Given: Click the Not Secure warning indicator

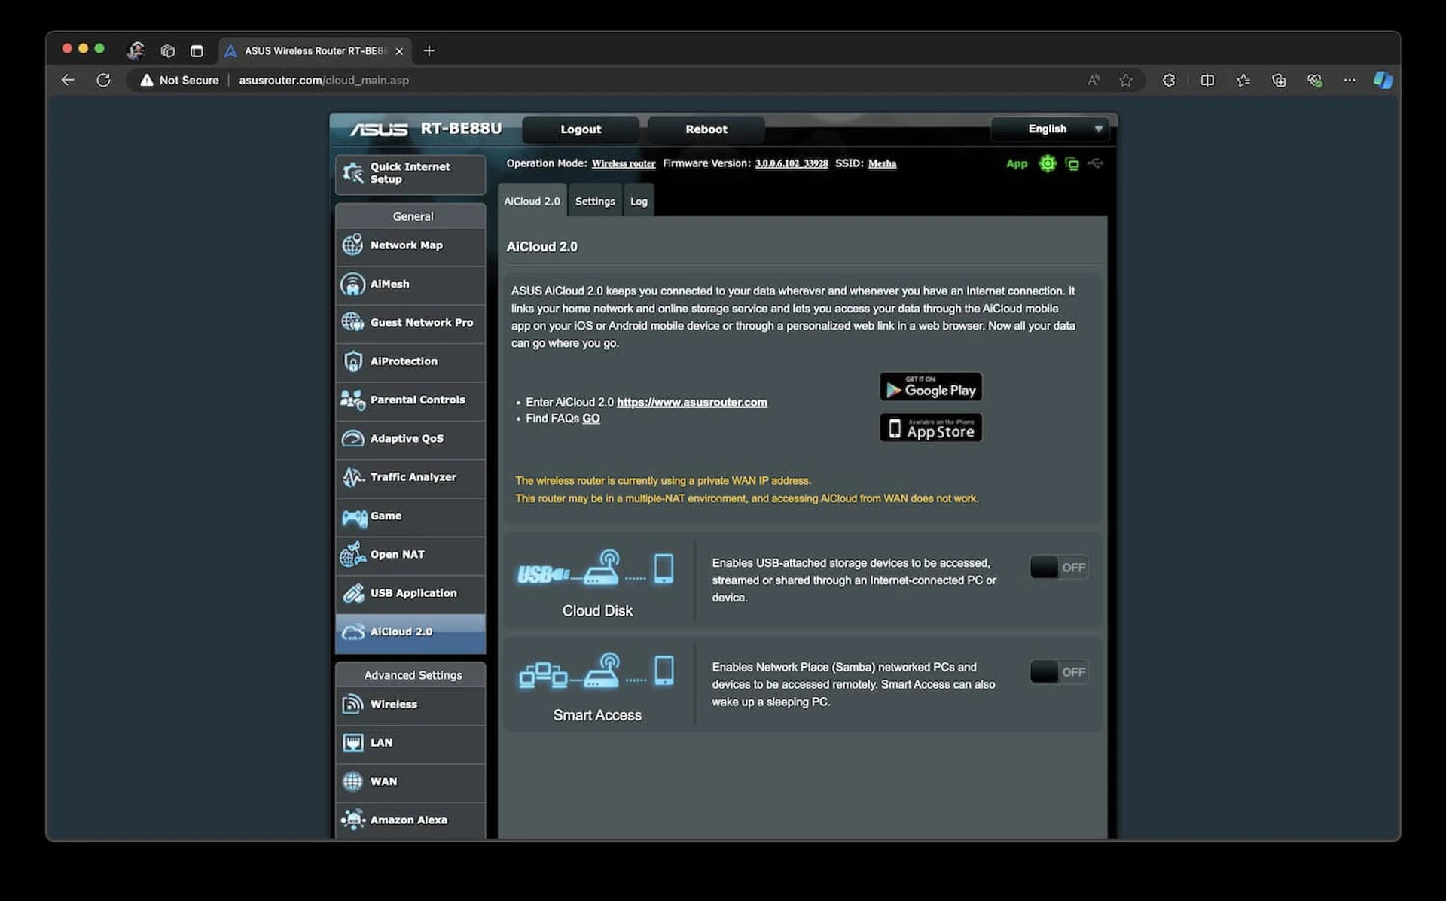Looking at the screenshot, I should tap(179, 80).
